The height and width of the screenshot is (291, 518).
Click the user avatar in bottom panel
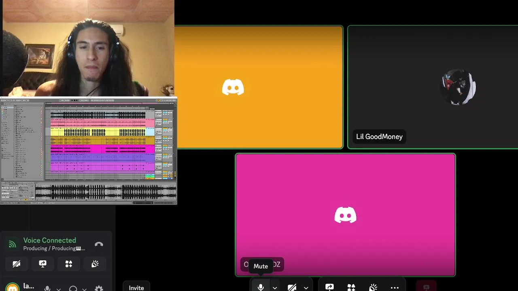(13, 287)
